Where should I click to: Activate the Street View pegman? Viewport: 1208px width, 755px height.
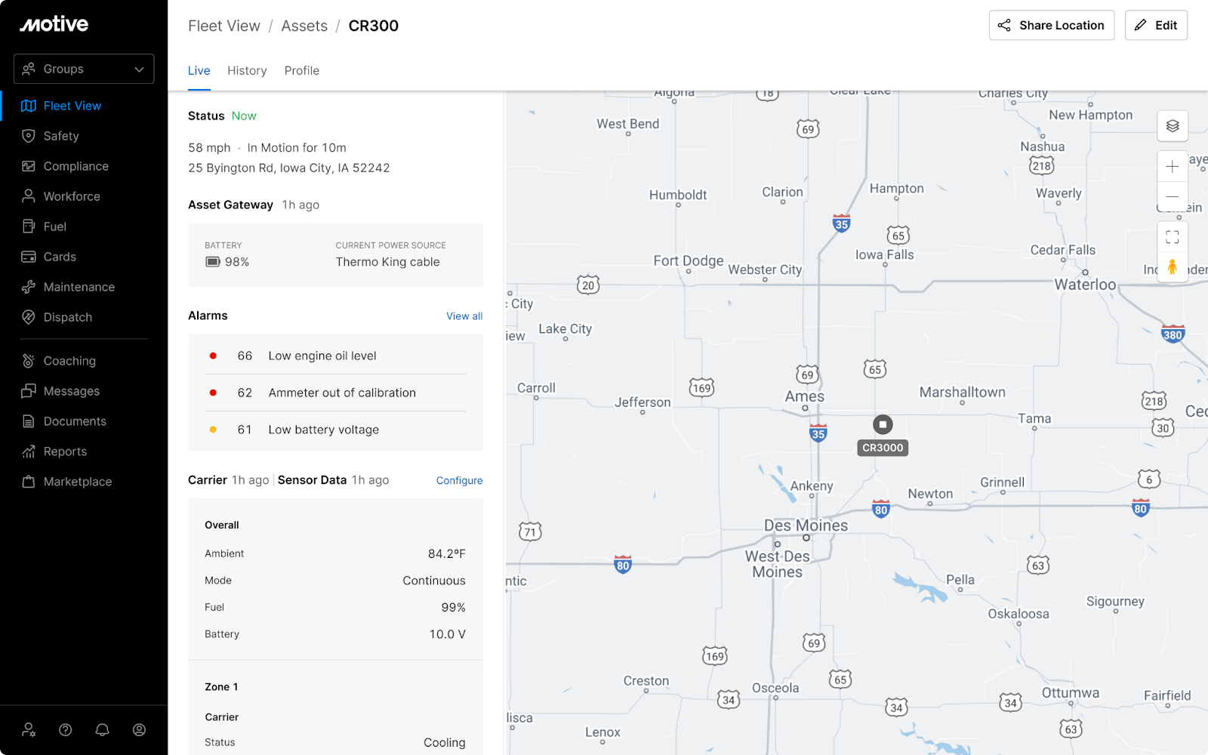click(1172, 267)
